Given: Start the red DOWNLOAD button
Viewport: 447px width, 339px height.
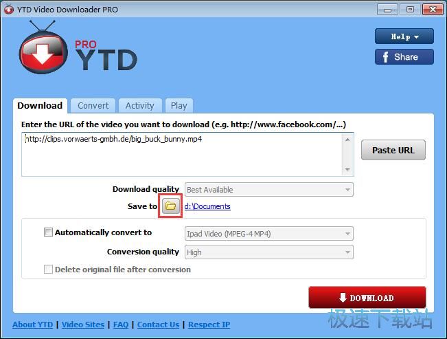Looking at the screenshot, I should click(x=367, y=298).
